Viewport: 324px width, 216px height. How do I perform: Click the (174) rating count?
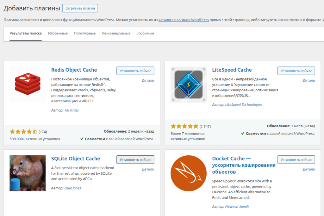point(43,132)
